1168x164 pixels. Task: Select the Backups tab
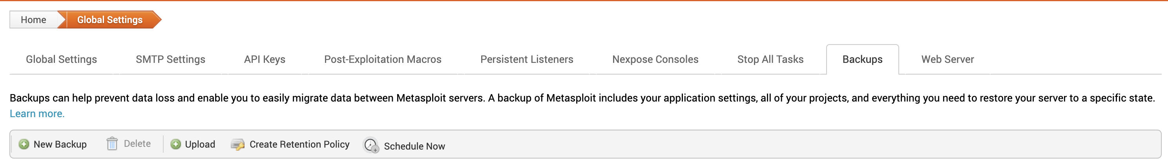862,59
